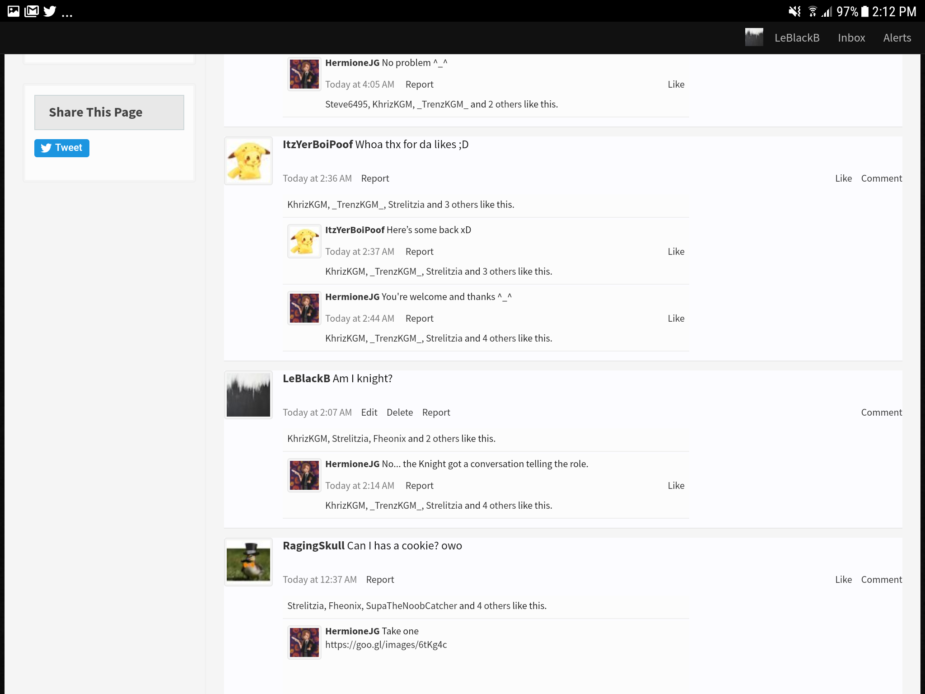This screenshot has width=925, height=694.
Task: Like the 'You're welcome and thanks' comment
Action: point(676,319)
